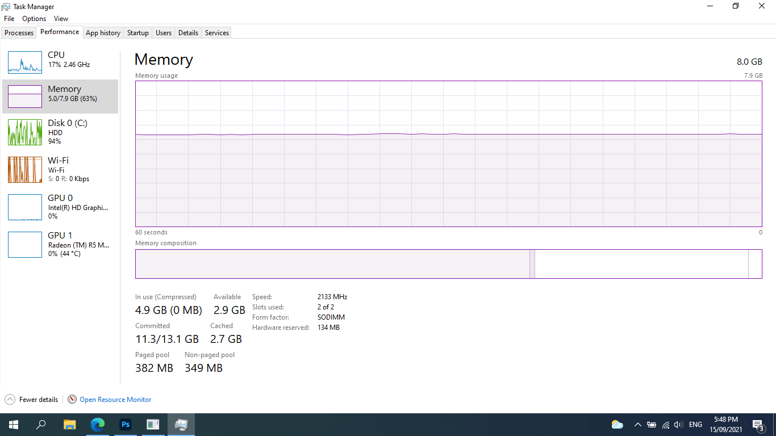Switch to Photoshop in taskbar
The height and width of the screenshot is (436, 776).
click(126, 424)
